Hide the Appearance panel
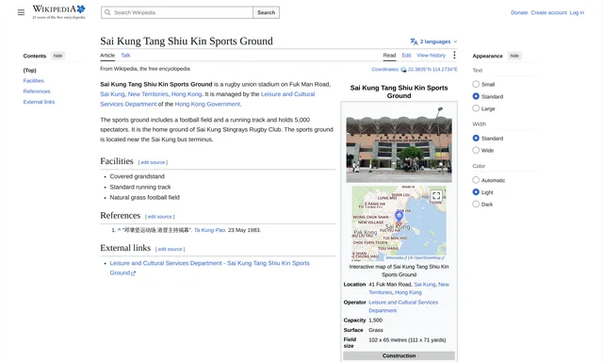603x362 pixels. pyautogui.click(x=514, y=56)
